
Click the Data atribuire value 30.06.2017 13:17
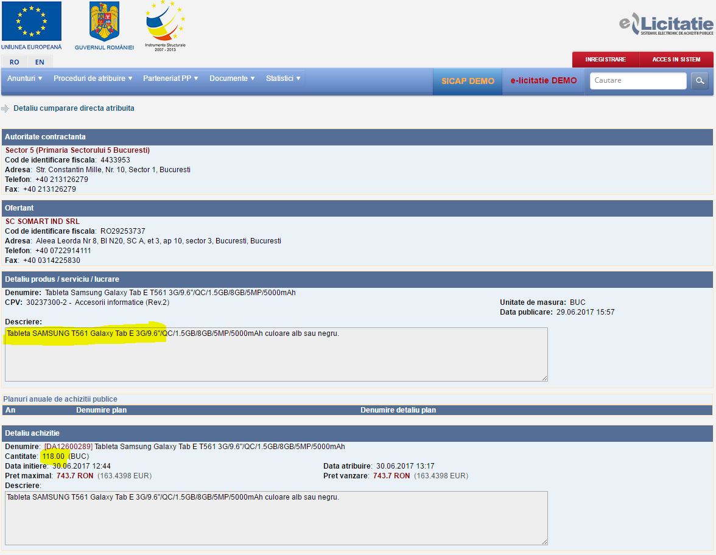[x=405, y=466]
